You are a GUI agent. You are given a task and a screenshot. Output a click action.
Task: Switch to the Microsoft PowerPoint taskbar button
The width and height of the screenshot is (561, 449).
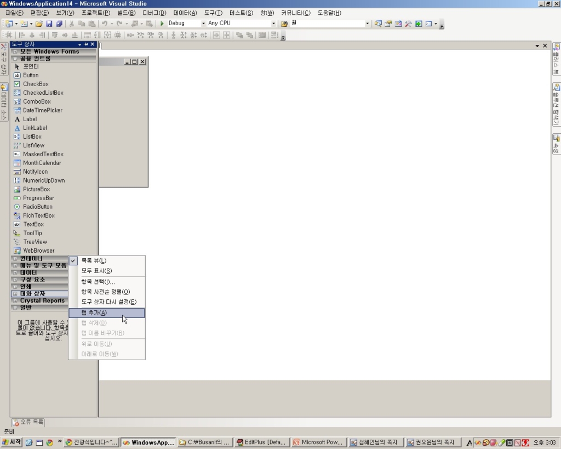tap(318, 442)
